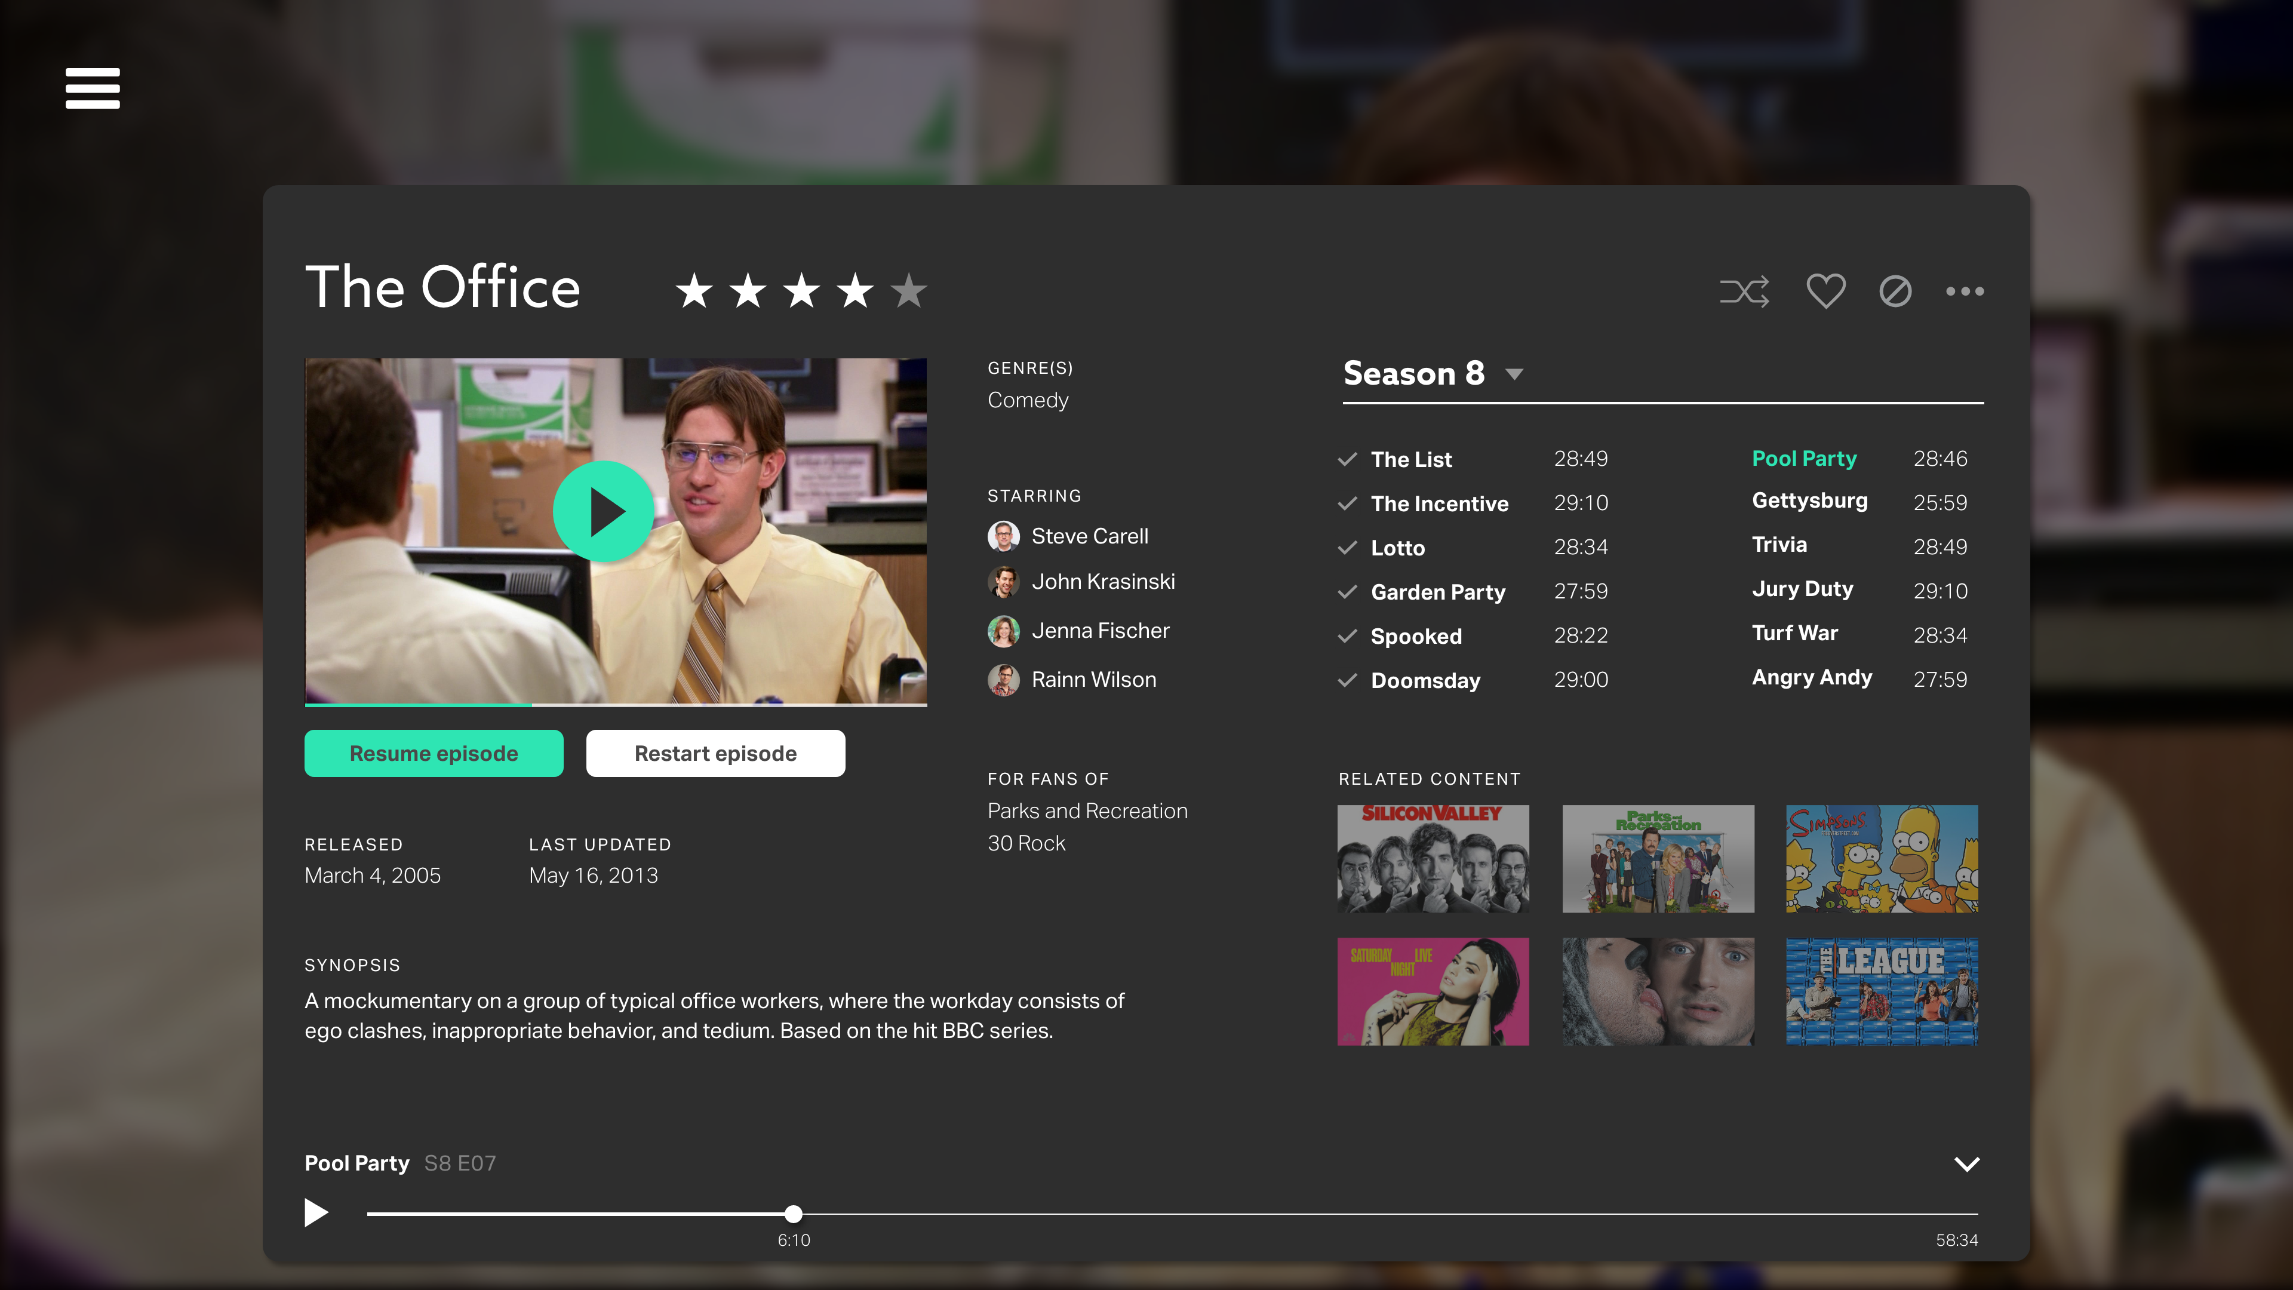Select episode Doomsday
Screen dimensions: 2293x1290
1425,681
